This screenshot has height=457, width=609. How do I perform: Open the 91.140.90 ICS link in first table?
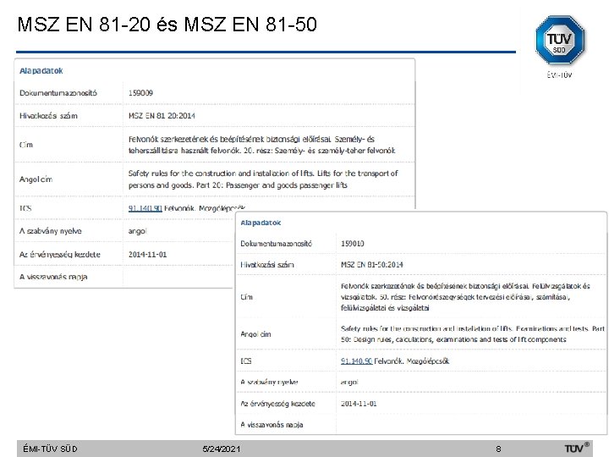coord(145,208)
